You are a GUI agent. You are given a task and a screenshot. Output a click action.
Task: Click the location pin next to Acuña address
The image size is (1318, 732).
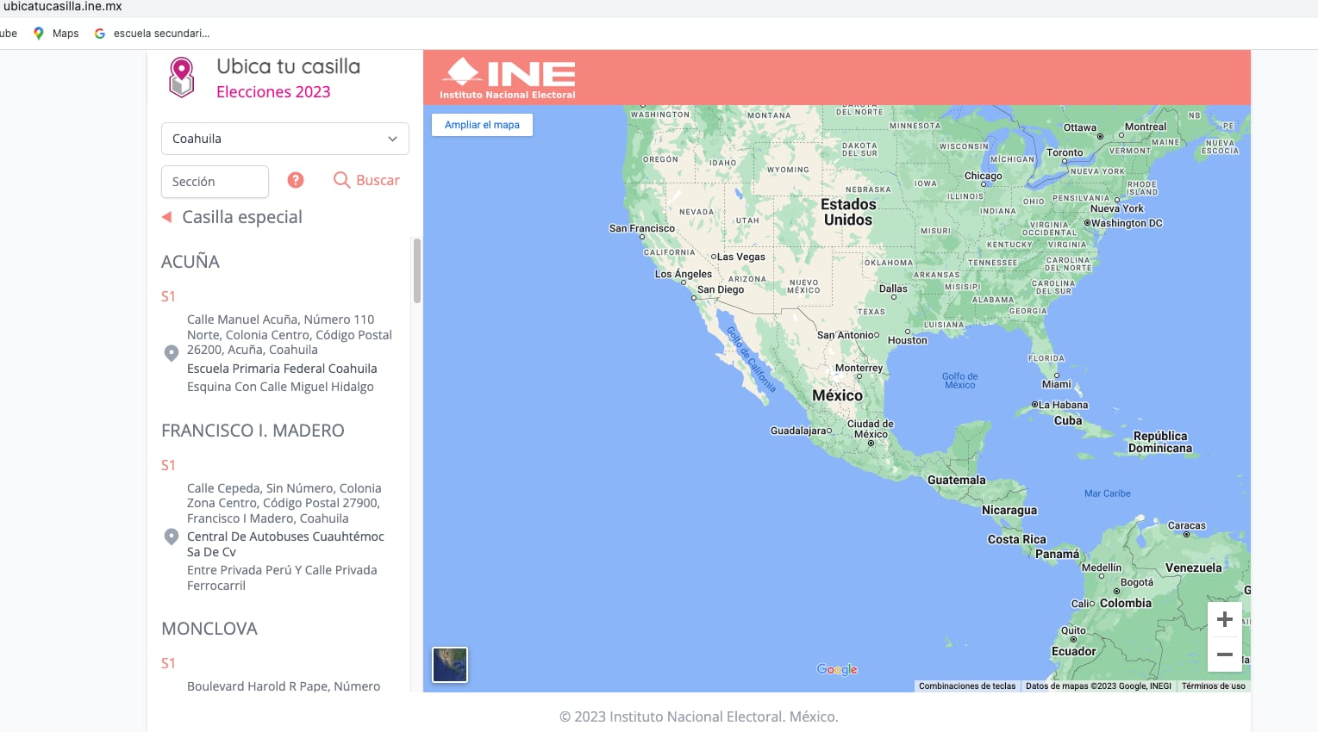(x=172, y=353)
